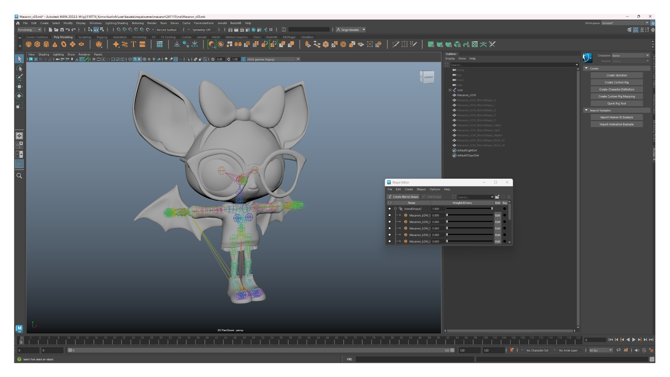This screenshot has width=670, height=377.
Task: Toggle Key dot for blendShape2 row
Action: click(504, 209)
